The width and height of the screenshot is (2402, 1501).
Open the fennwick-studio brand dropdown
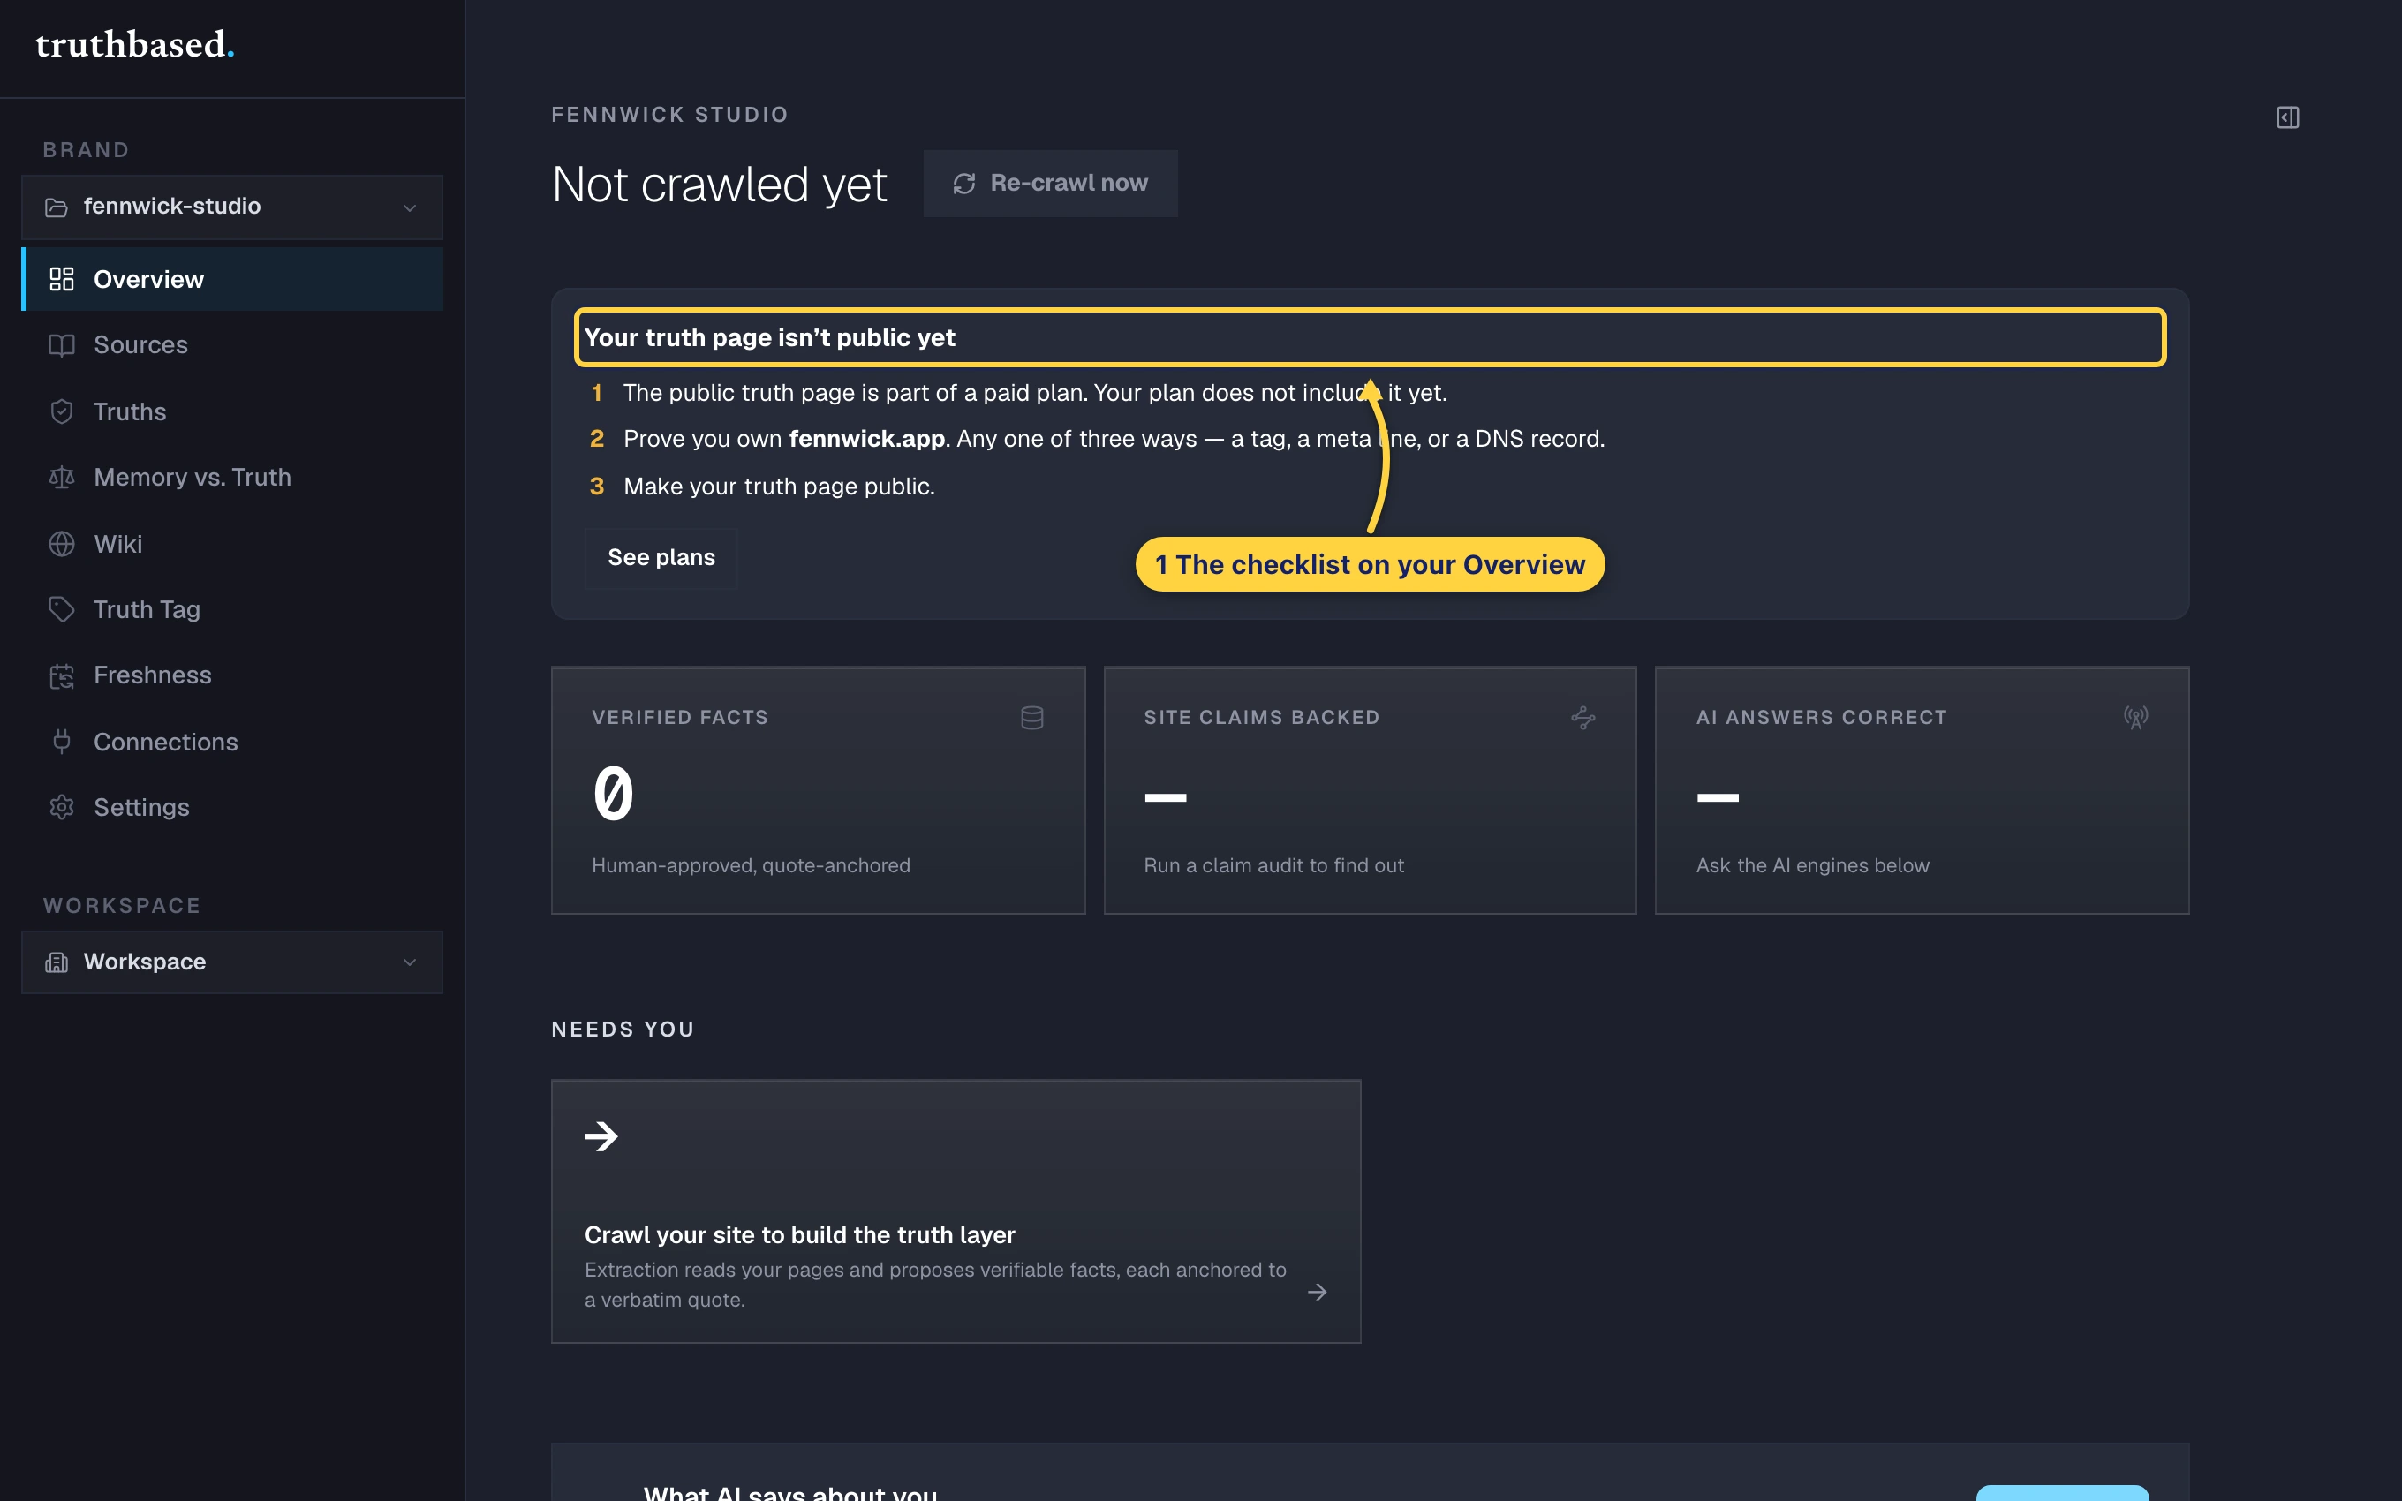pyautogui.click(x=232, y=207)
